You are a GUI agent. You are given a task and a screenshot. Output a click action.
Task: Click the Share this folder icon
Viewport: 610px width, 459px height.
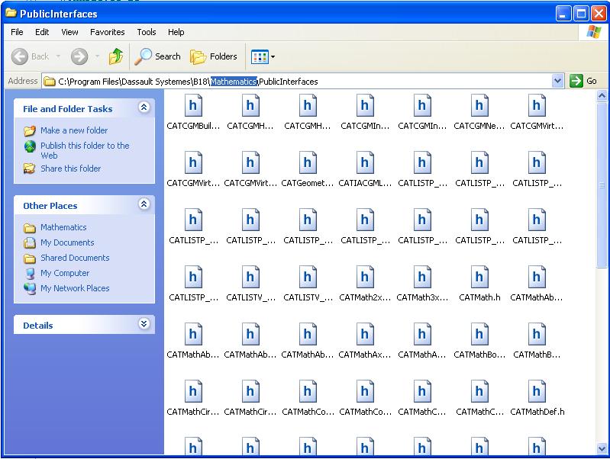point(30,169)
